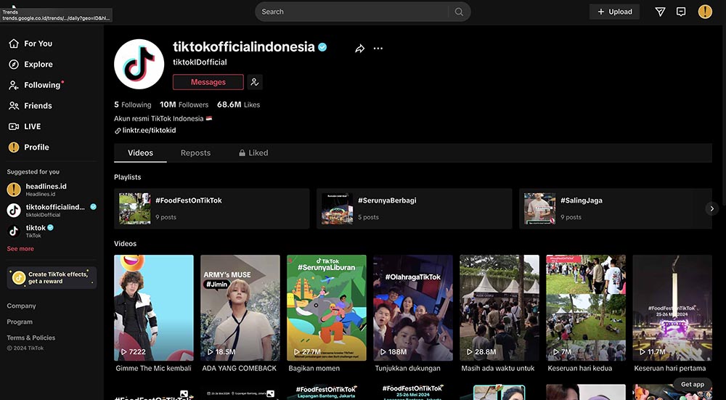This screenshot has height=400, width=726.
Task: Open the messages paper-plane icon in header
Action: point(660,12)
